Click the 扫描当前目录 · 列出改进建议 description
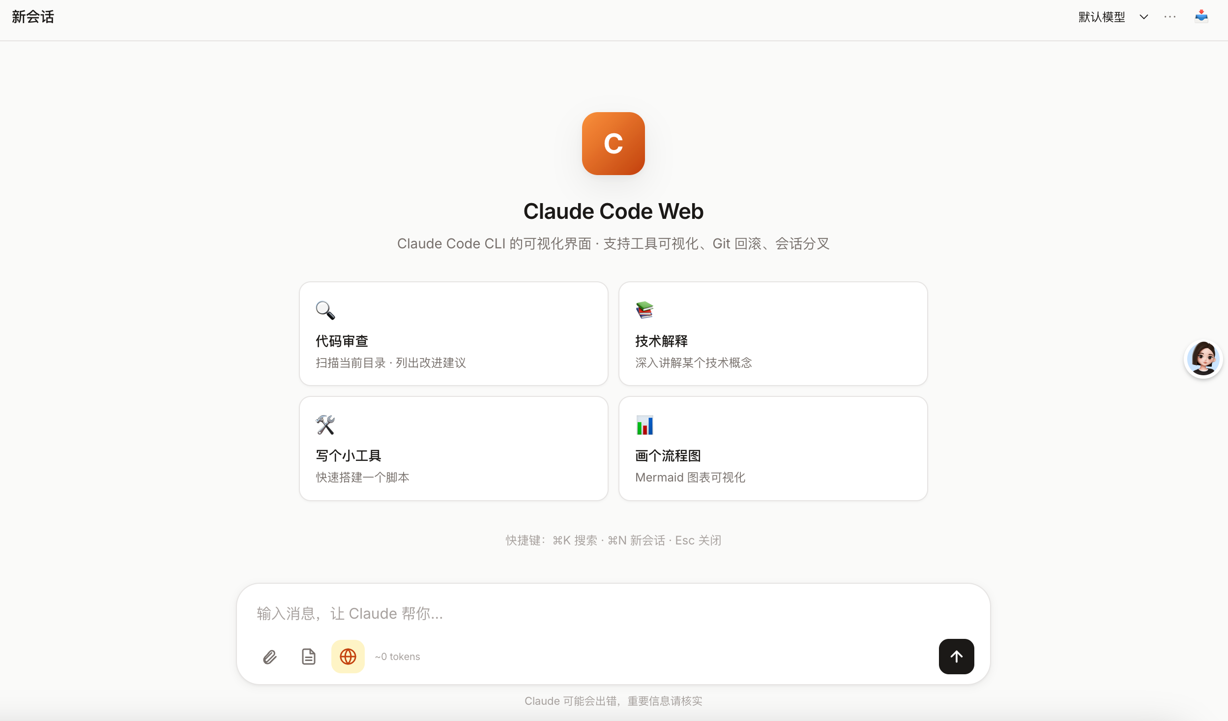 (390, 363)
